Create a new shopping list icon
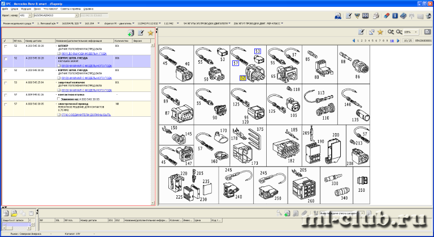This screenshot has width=434, height=237. pyautogui.click(x=6, y=213)
